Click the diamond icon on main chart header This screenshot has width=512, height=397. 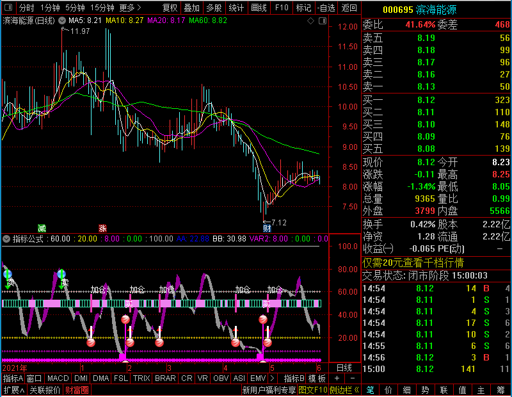pos(310,21)
